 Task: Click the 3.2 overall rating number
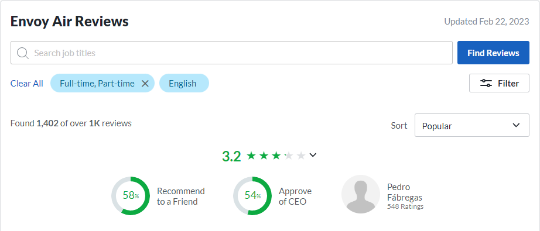231,156
